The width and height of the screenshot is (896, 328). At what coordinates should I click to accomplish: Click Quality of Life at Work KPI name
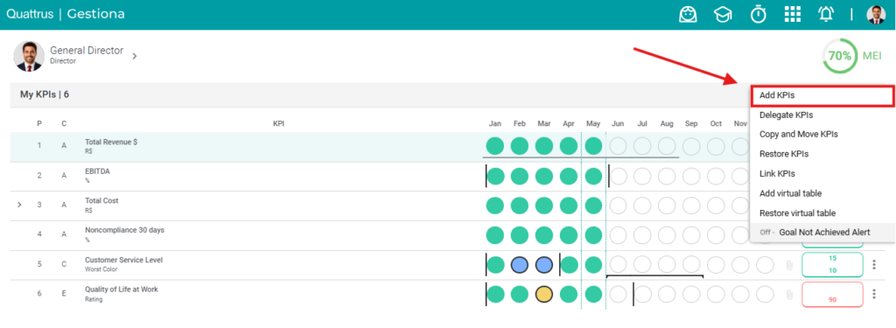[121, 290]
